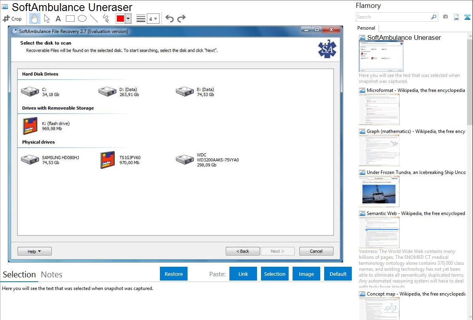Click the camera capture icon
The image size is (473, 320).
[445, 17]
